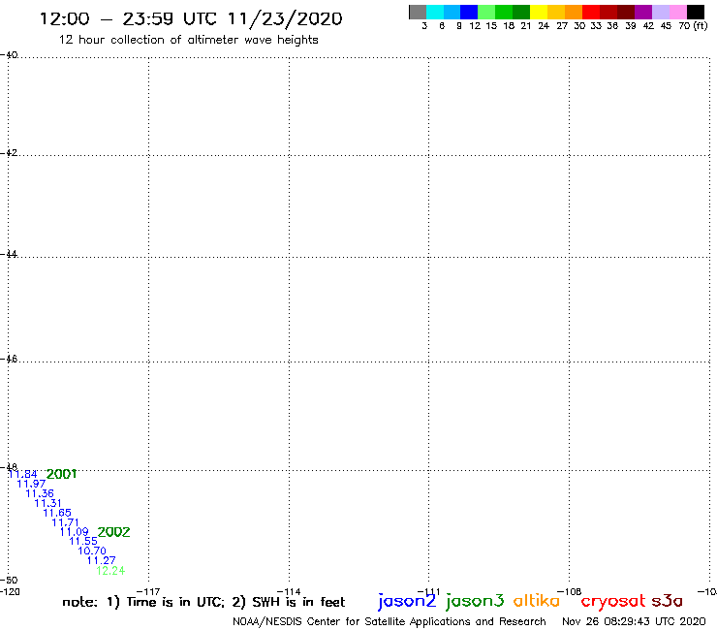Click the dark green swatch between 18 and 21

[521, 12]
